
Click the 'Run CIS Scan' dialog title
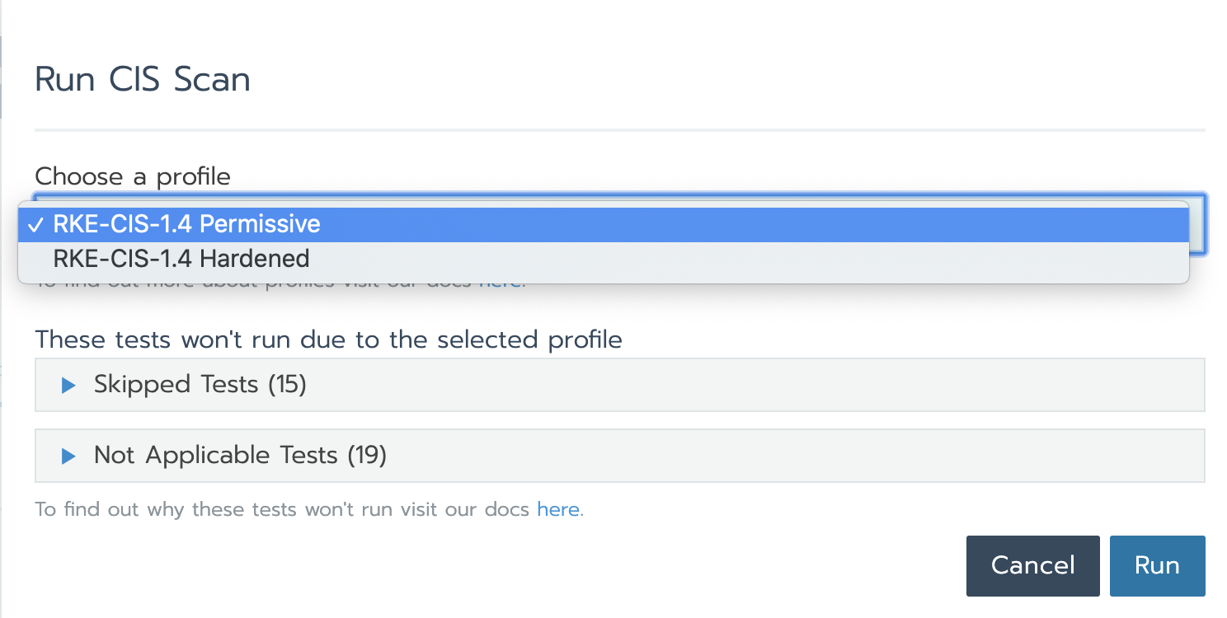143,79
